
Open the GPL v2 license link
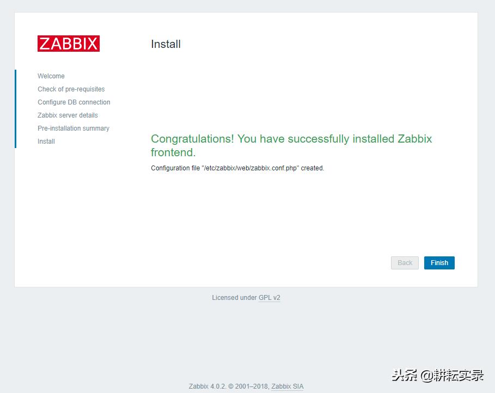(x=269, y=298)
